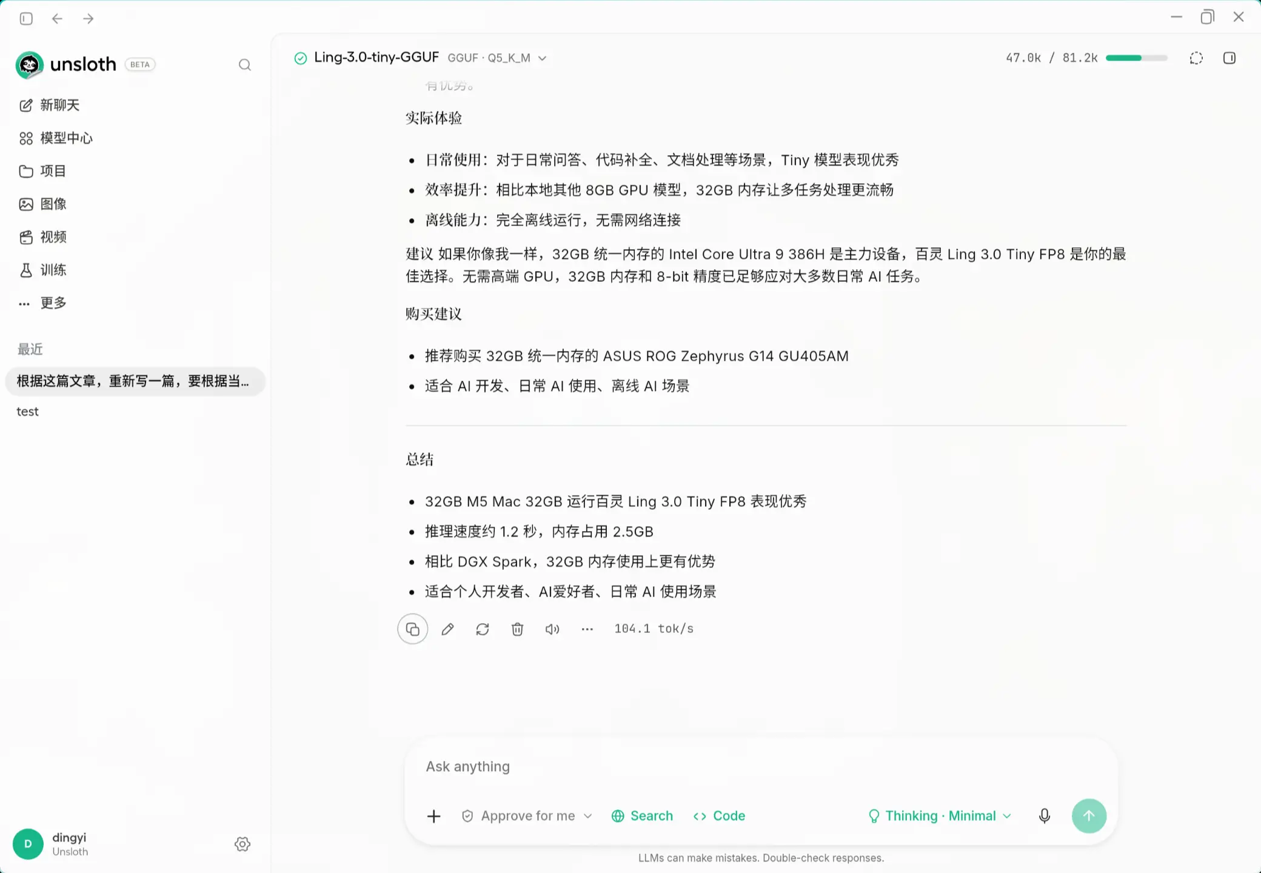
Task: Regenerate the assistant response
Action: (483, 629)
